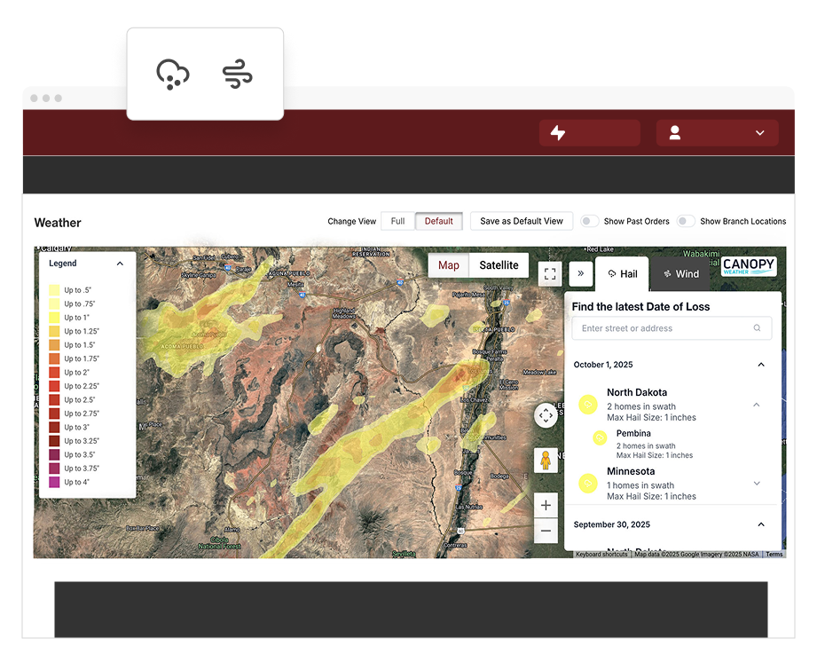Screen dimensions: 817x646
Task: Collapse the Legend panel
Action: [122, 264]
